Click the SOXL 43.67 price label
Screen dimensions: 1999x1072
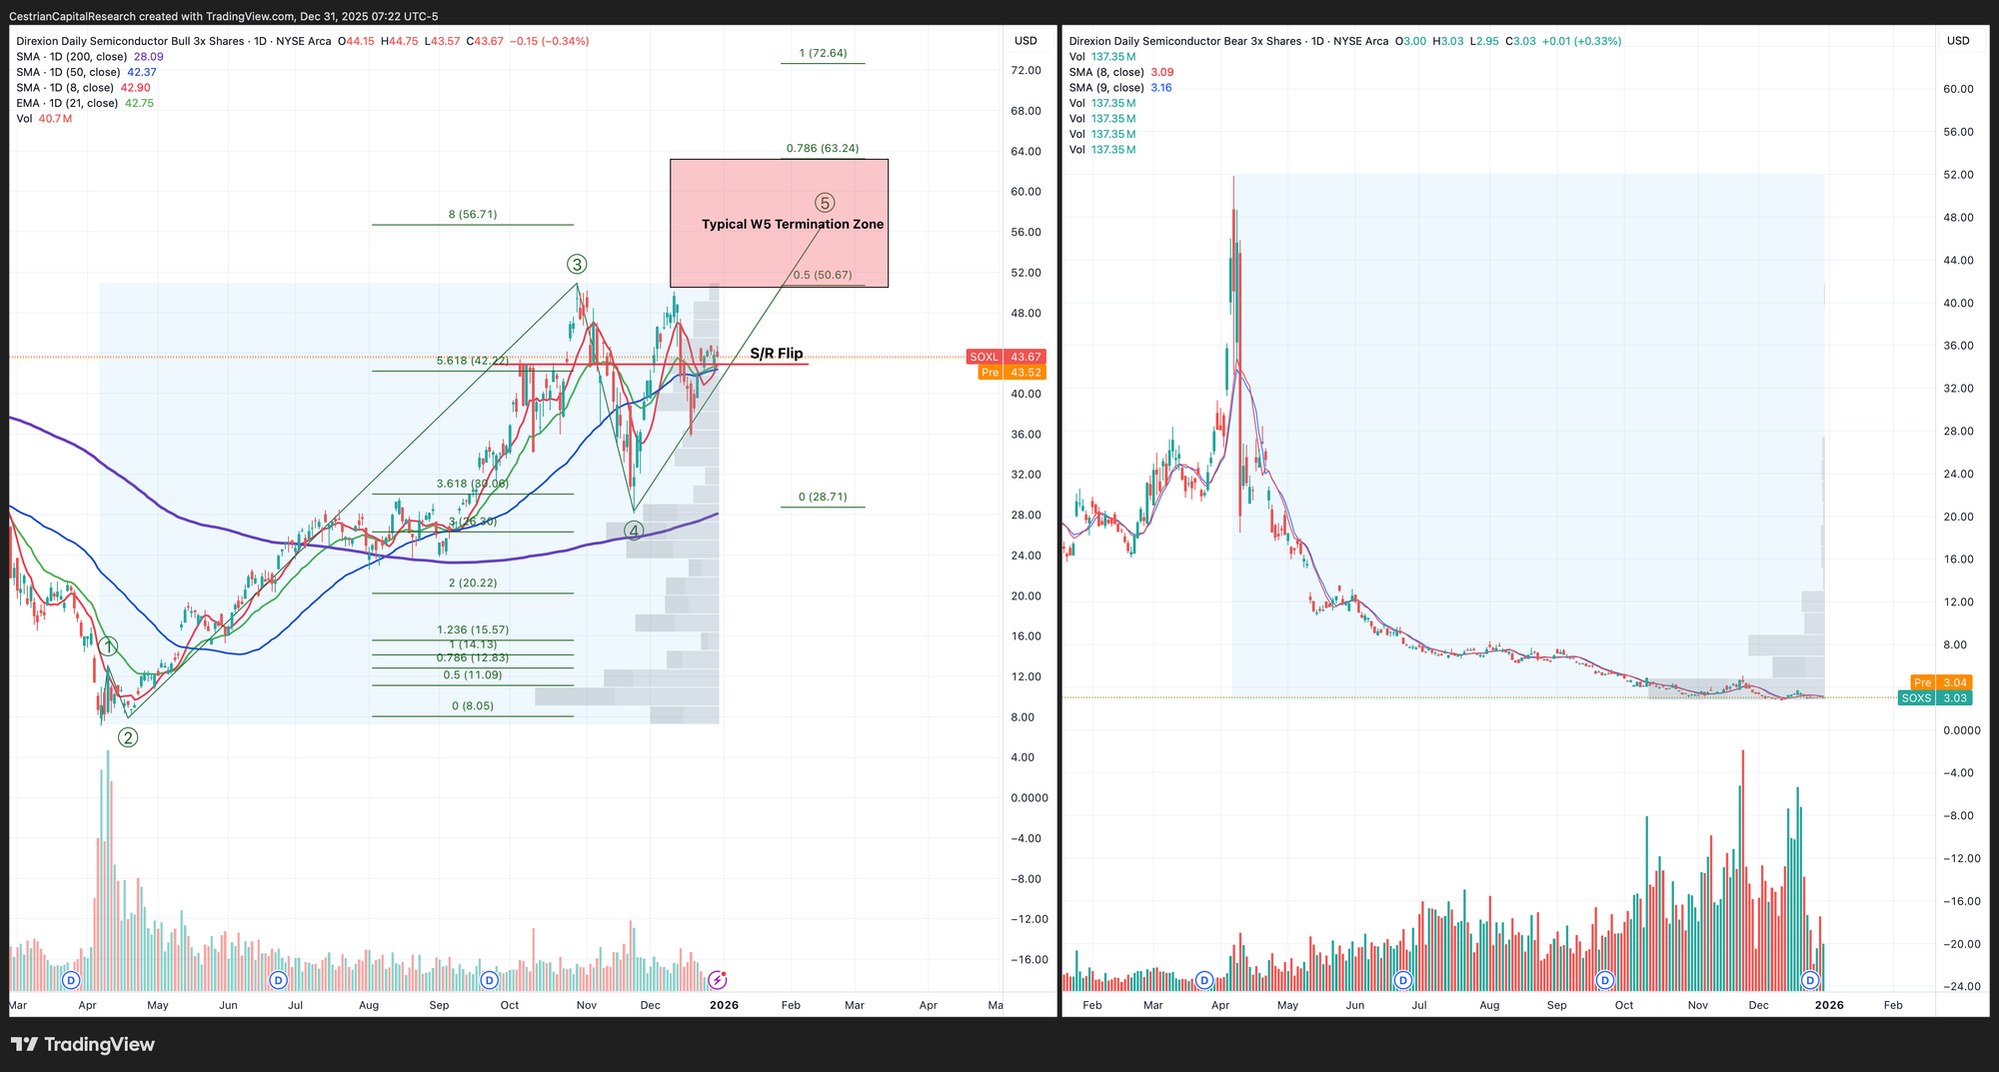pyautogui.click(x=1005, y=357)
